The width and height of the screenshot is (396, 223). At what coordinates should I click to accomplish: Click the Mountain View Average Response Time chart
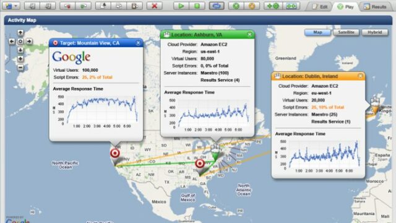[x=96, y=111]
